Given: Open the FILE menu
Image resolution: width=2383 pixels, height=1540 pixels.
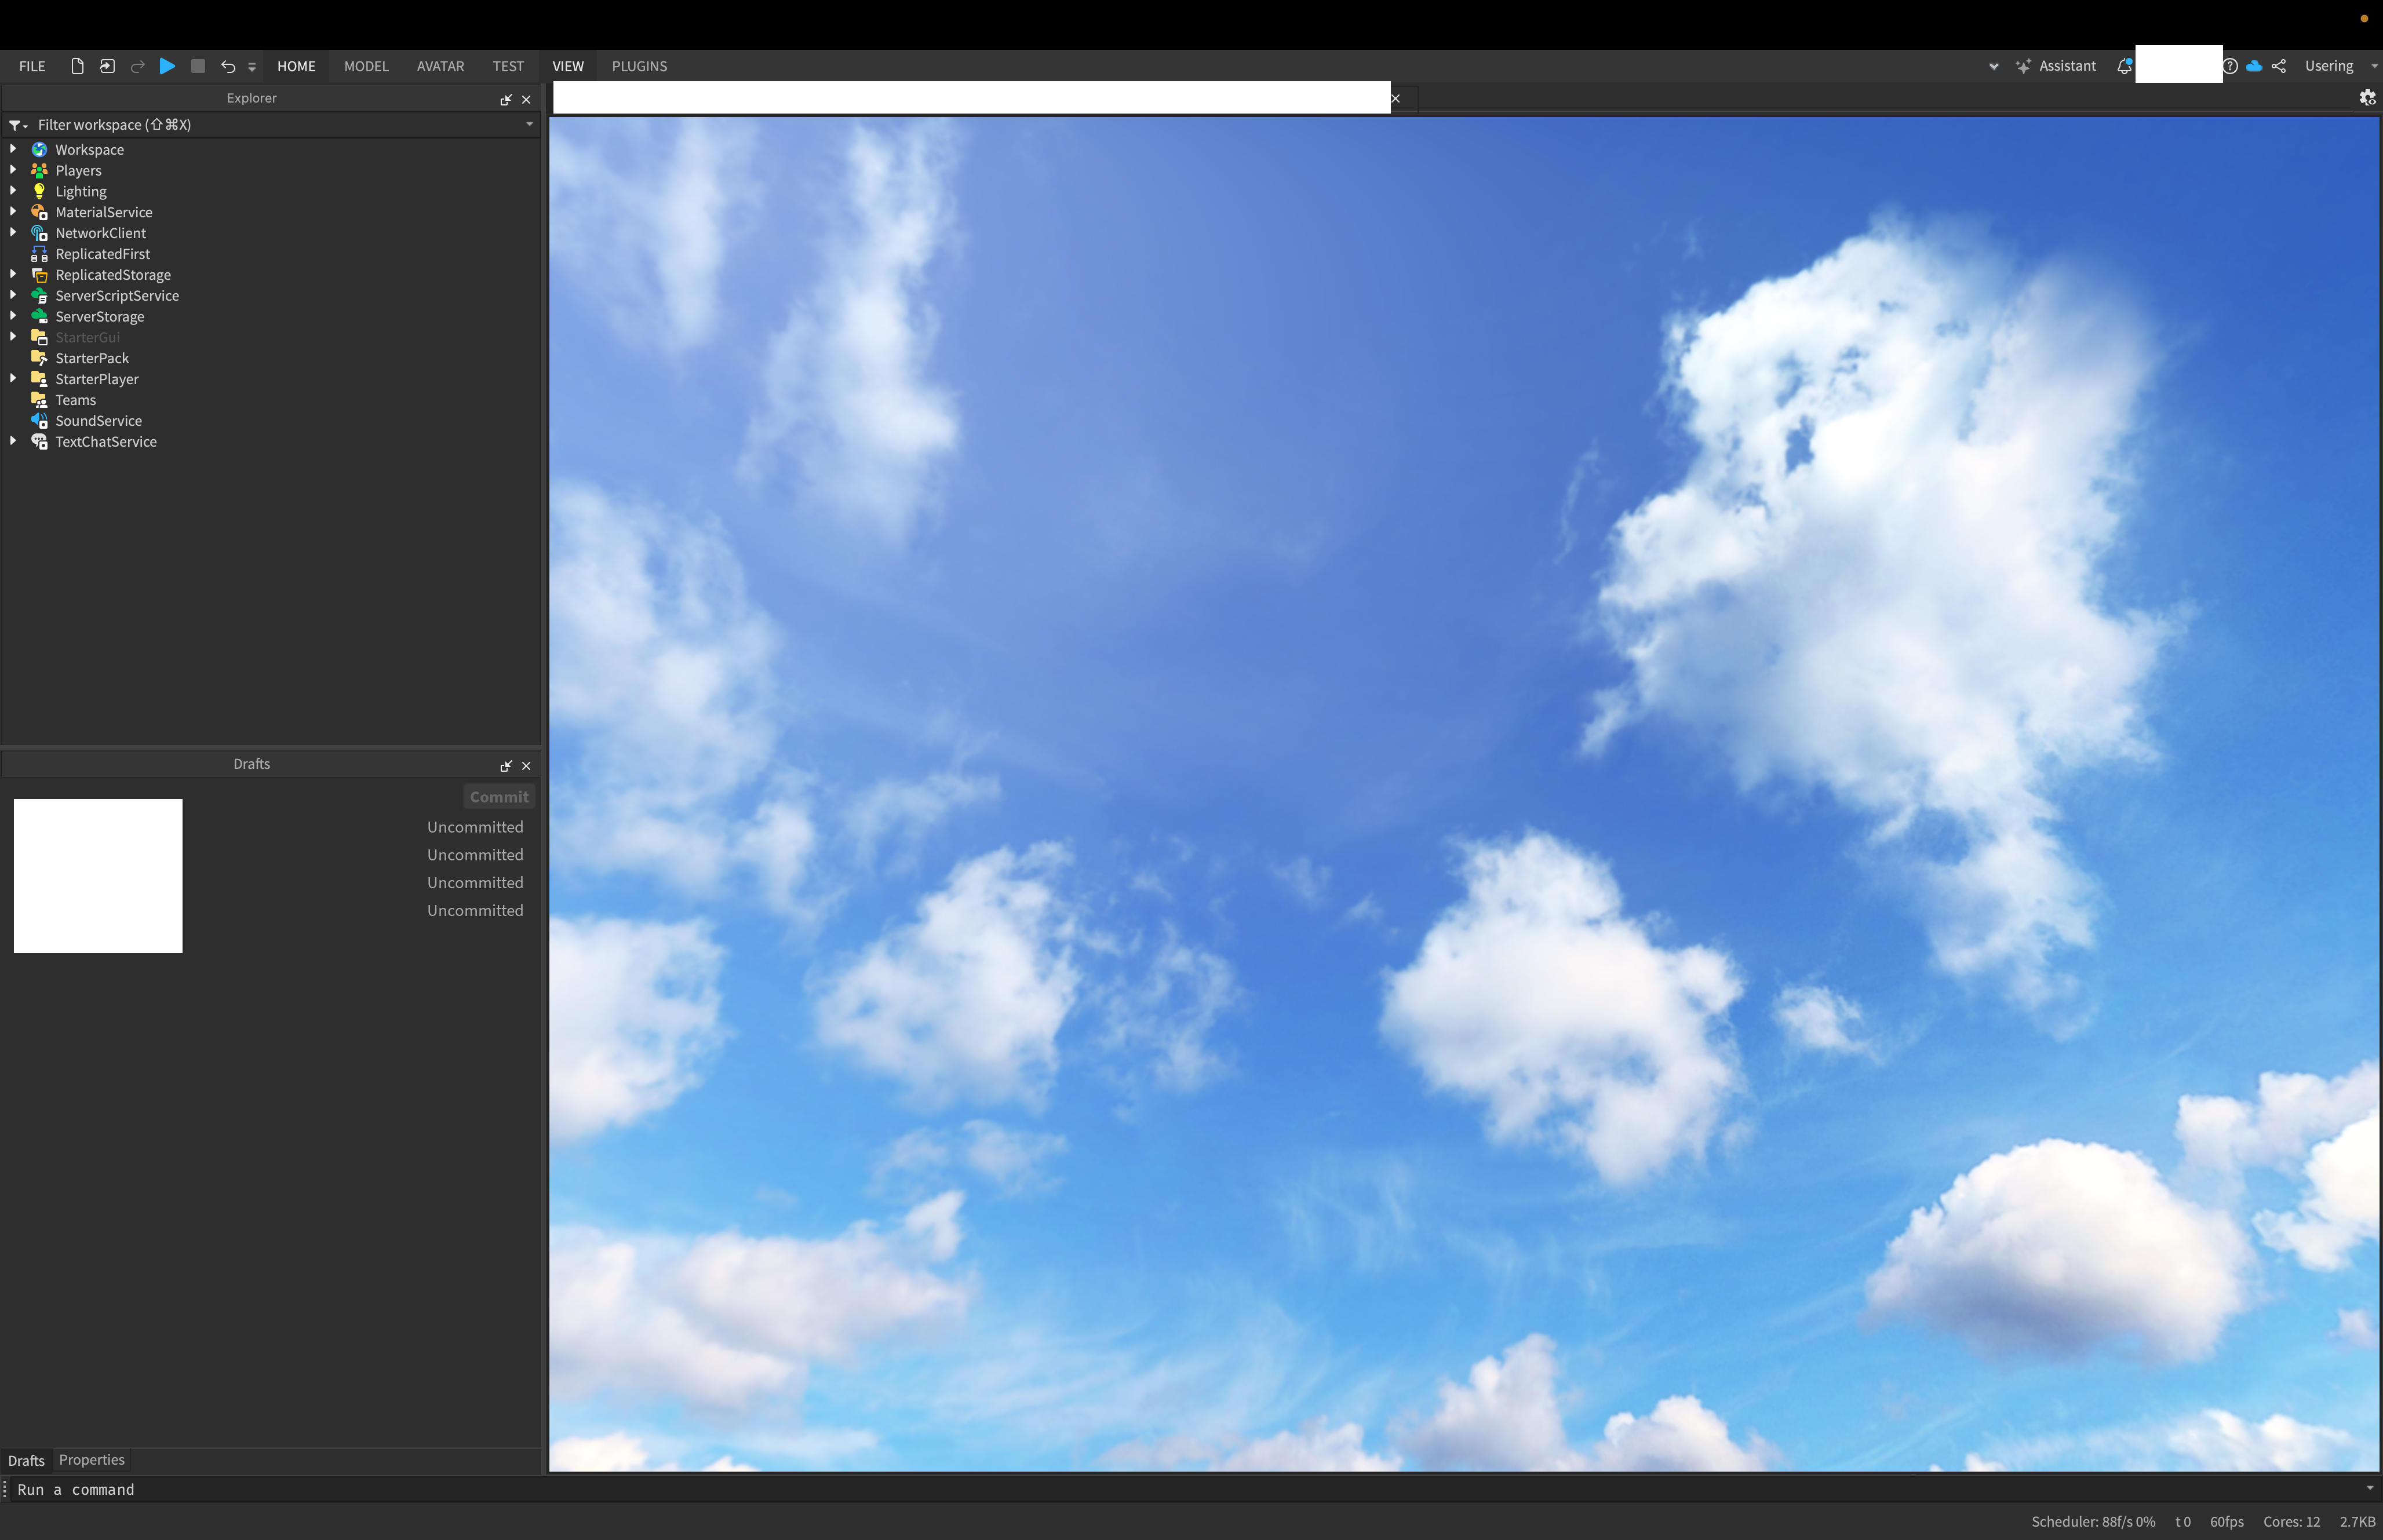Looking at the screenshot, I should pyautogui.click(x=32, y=66).
